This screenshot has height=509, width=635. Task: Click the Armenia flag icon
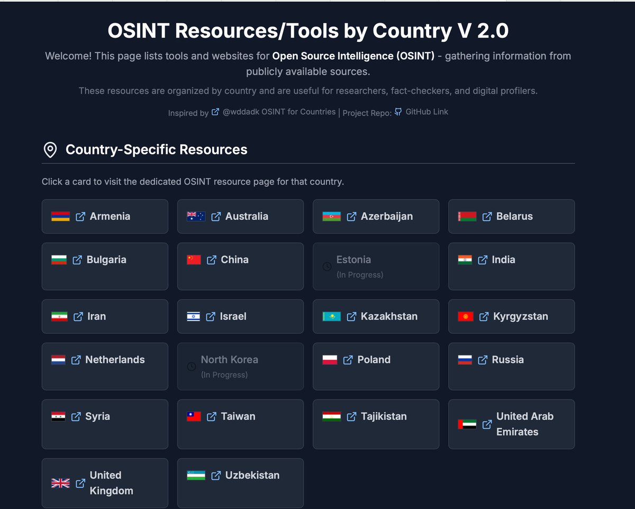pos(60,216)
